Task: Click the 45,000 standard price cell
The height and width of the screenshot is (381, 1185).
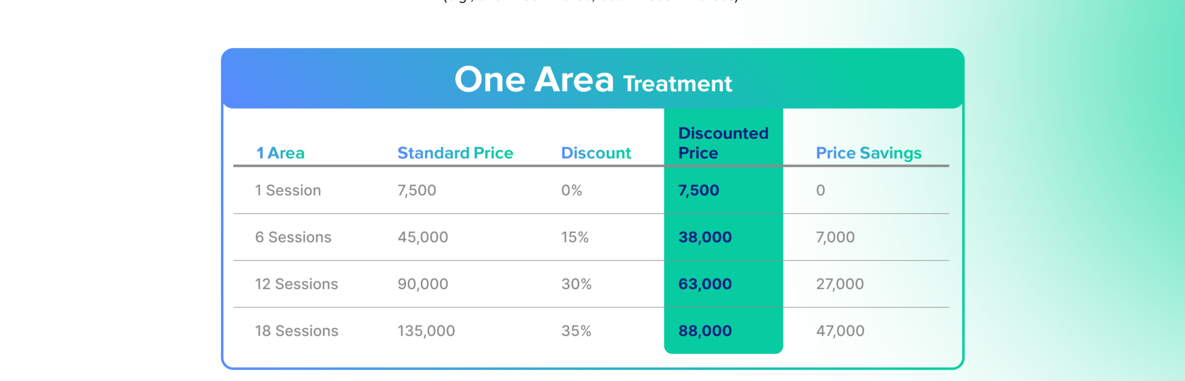Action: pyautogui.click(x=423, y=237)
